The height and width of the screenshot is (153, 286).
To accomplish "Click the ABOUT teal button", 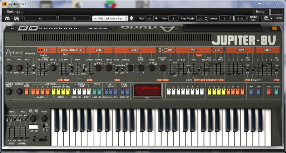I will point(276,92).
